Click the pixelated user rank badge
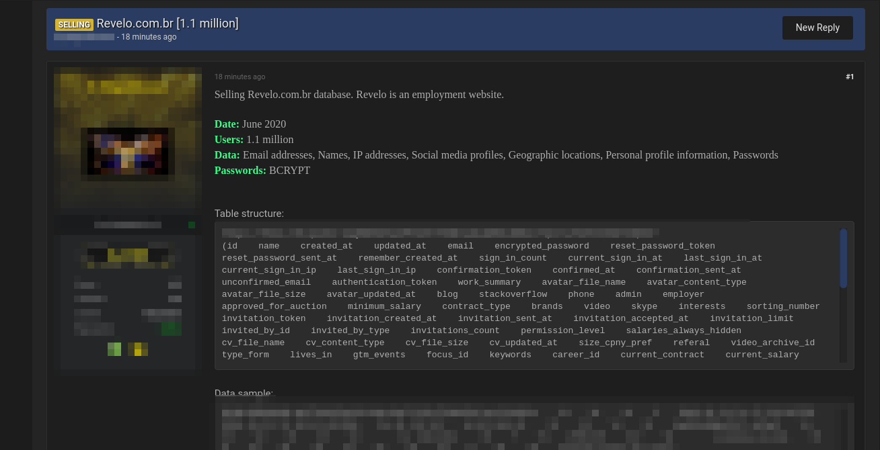 tap(128, 255)
